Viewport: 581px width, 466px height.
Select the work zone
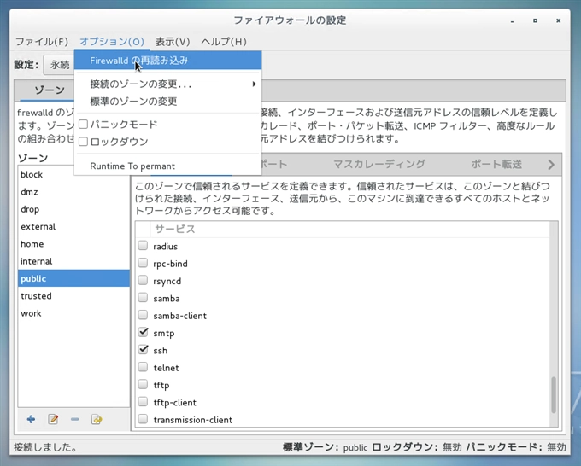pos(73,313)
